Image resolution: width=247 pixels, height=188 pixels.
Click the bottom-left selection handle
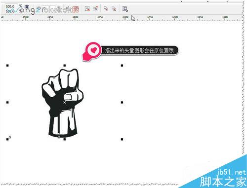[7, 139]
